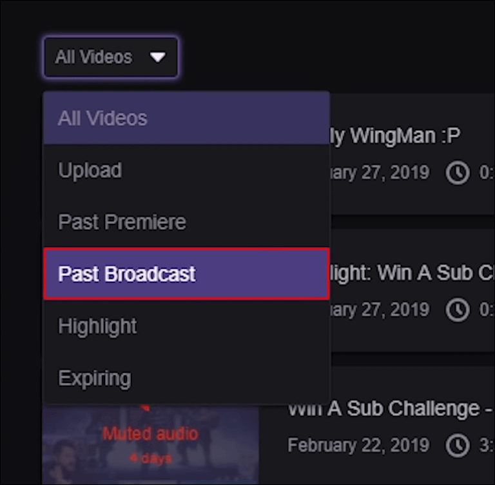Open the WingMan :P video title
495x485 pixels.
(394, 136)
